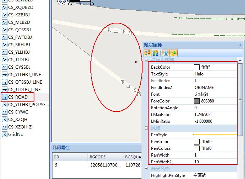The width and height of the screenshot is (245, 179).
Task: Click the polygon layer icon for CS_YLLHBJ_POLYG...
Action: tap(5, 105)
